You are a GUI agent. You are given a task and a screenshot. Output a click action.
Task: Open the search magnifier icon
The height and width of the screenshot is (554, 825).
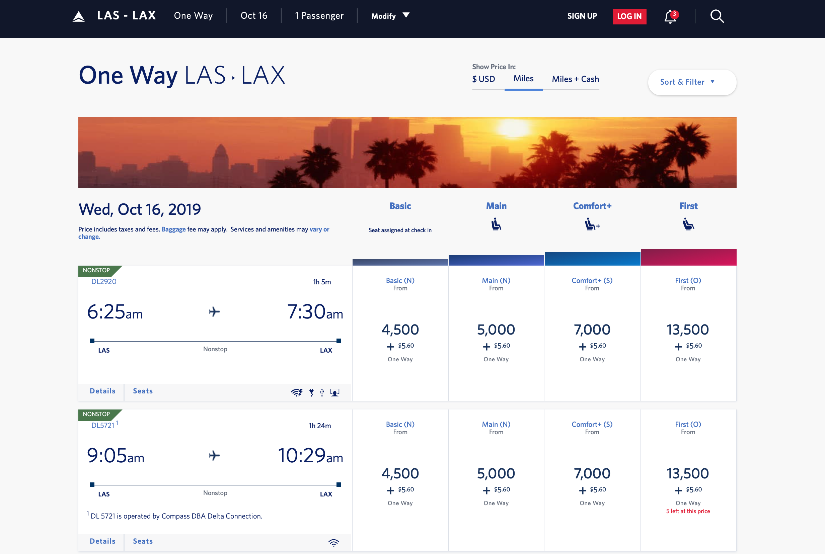point(717,16)
